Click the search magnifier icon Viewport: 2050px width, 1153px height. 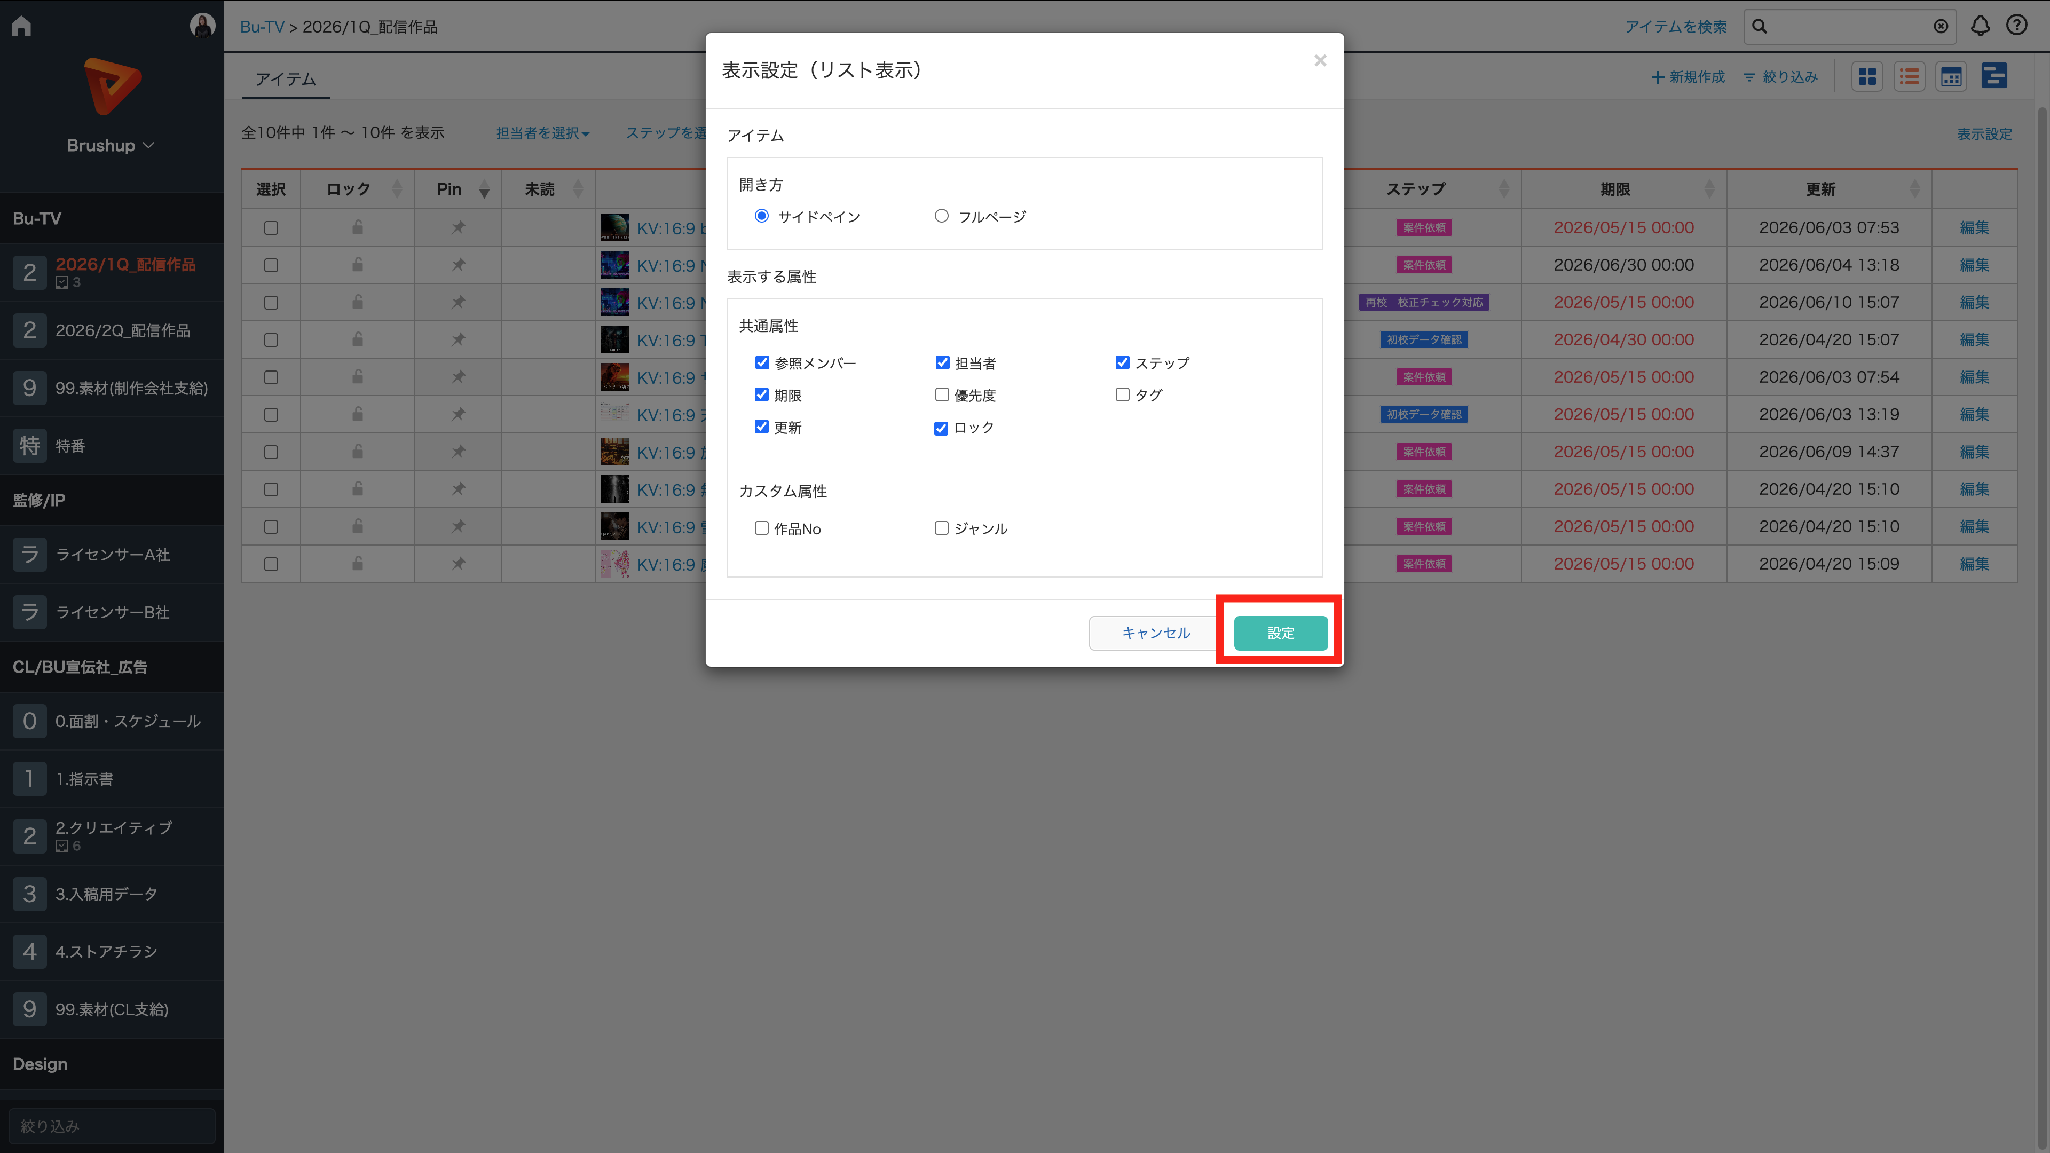pyautogui.click(x=1760, y=26)
